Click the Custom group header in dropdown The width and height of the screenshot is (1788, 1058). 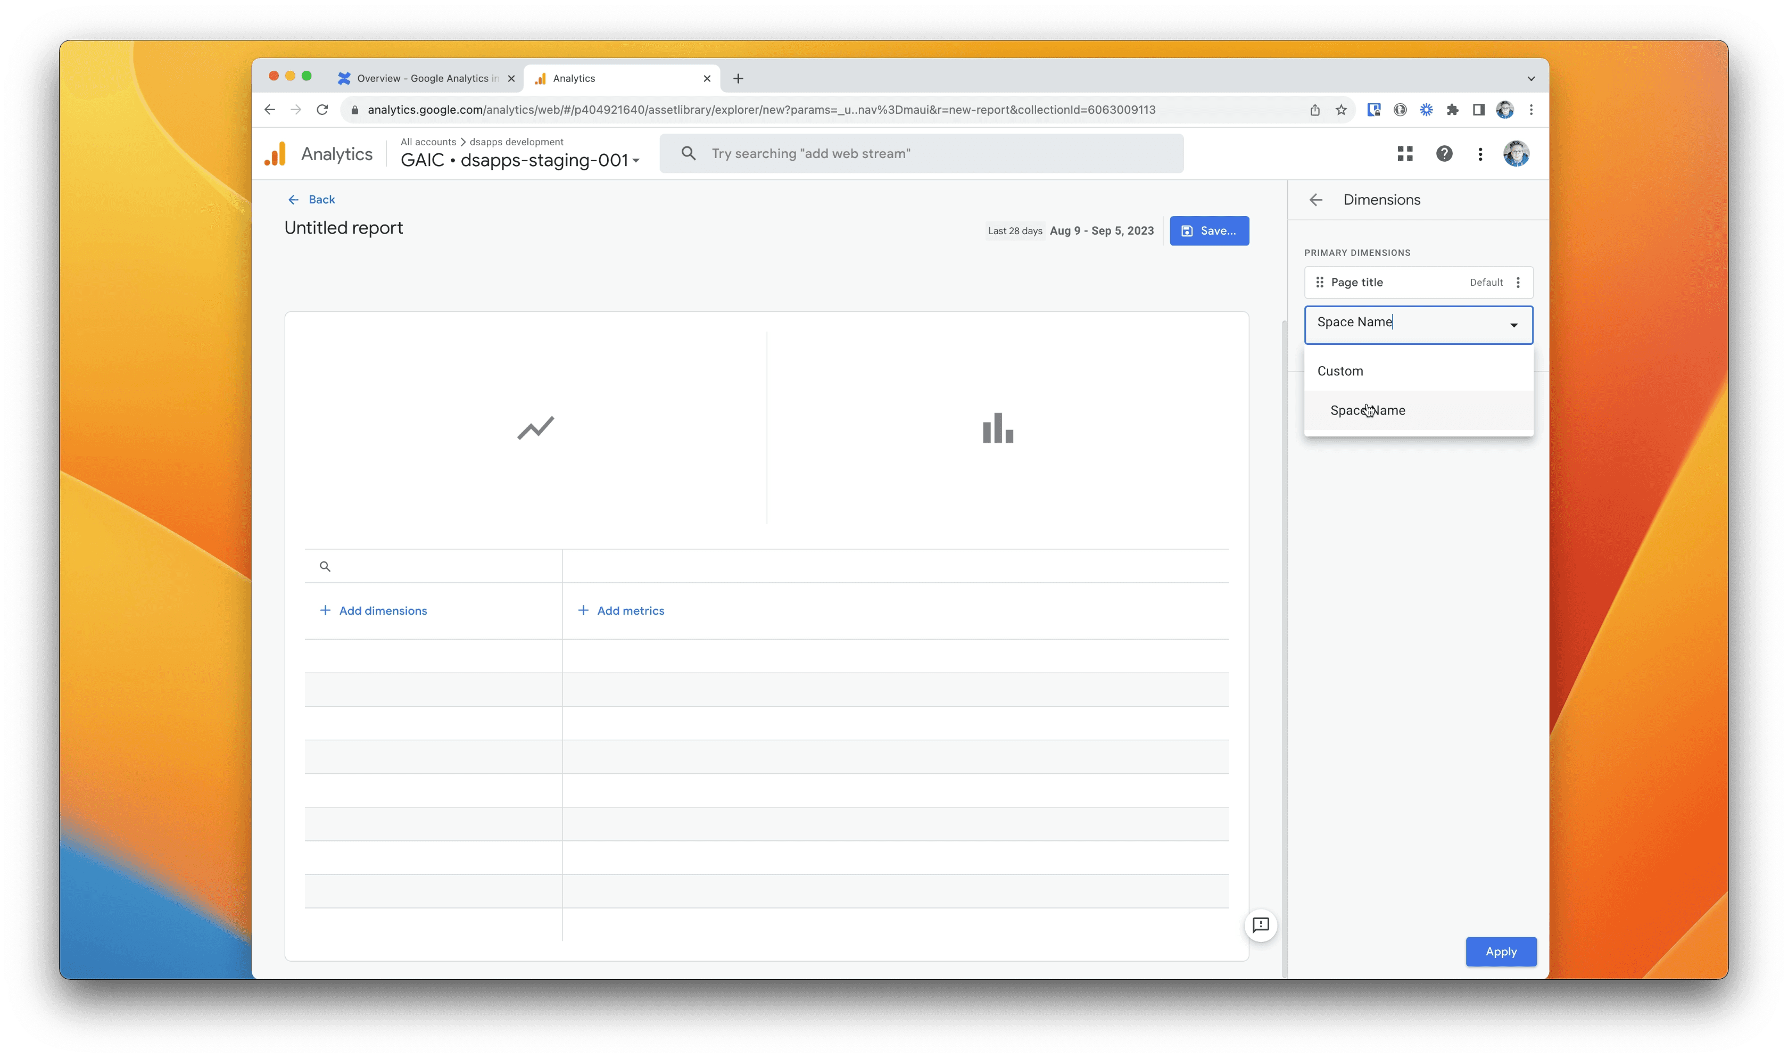pos(1340,371)
